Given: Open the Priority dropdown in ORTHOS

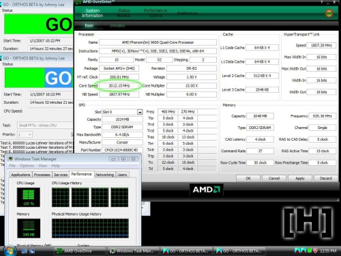Looking at the screenshot, I should (25, 134).
